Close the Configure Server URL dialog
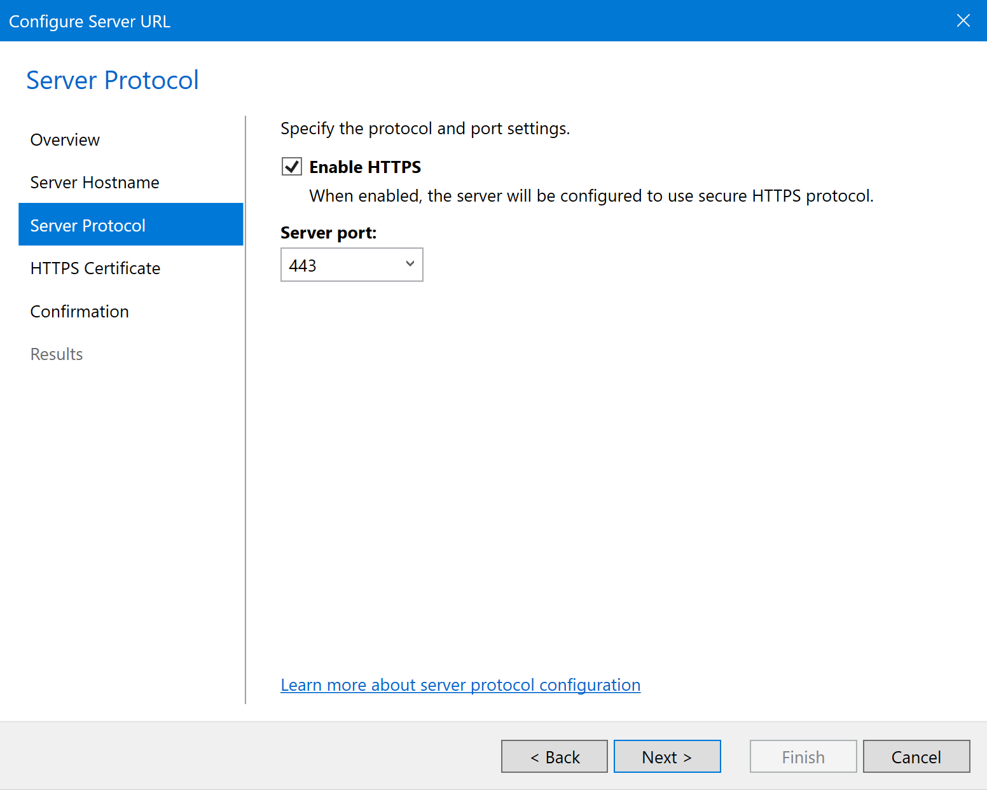Viewport: 987px width, 790px height. [963, 21]
